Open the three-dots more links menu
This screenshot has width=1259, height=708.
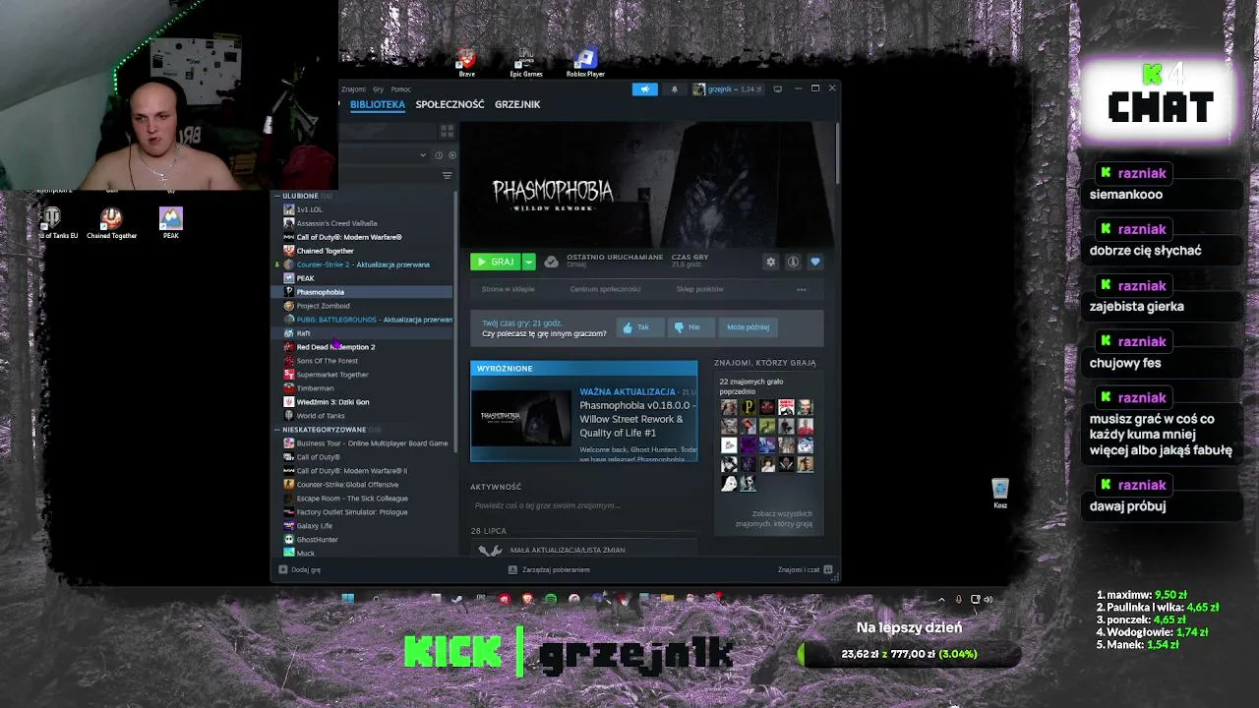coord(802,289)
